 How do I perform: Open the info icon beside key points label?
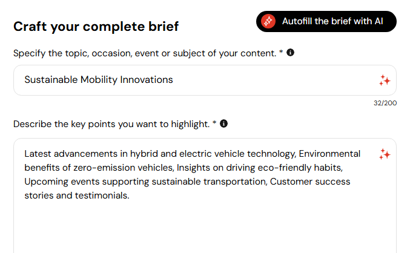point(223,123)
